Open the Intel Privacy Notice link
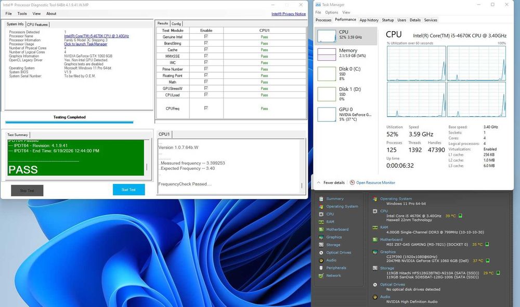520x307 pixels. pyautogui.click(x=289, y=14)
